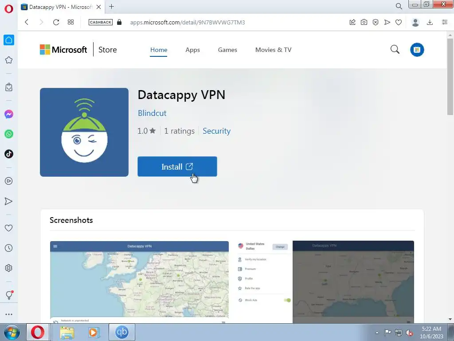Click the Microsoft logo
The width and height of the screenshot is (454, 341).
click(x=63, y=50)
